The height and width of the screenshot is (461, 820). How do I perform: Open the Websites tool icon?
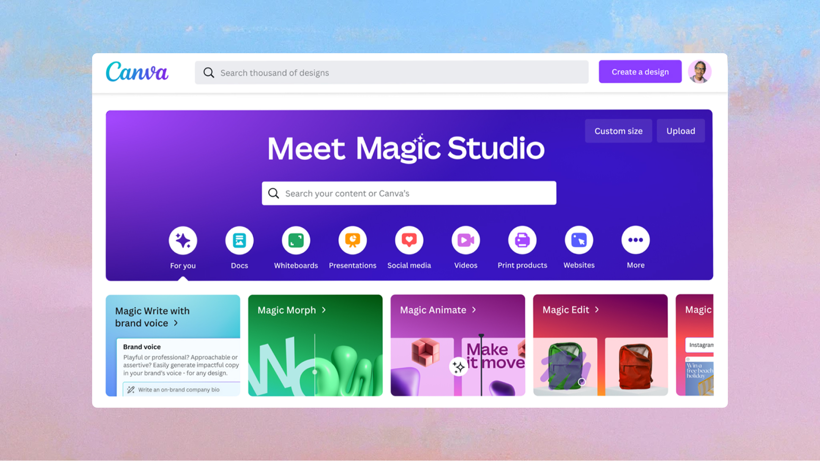578,240
